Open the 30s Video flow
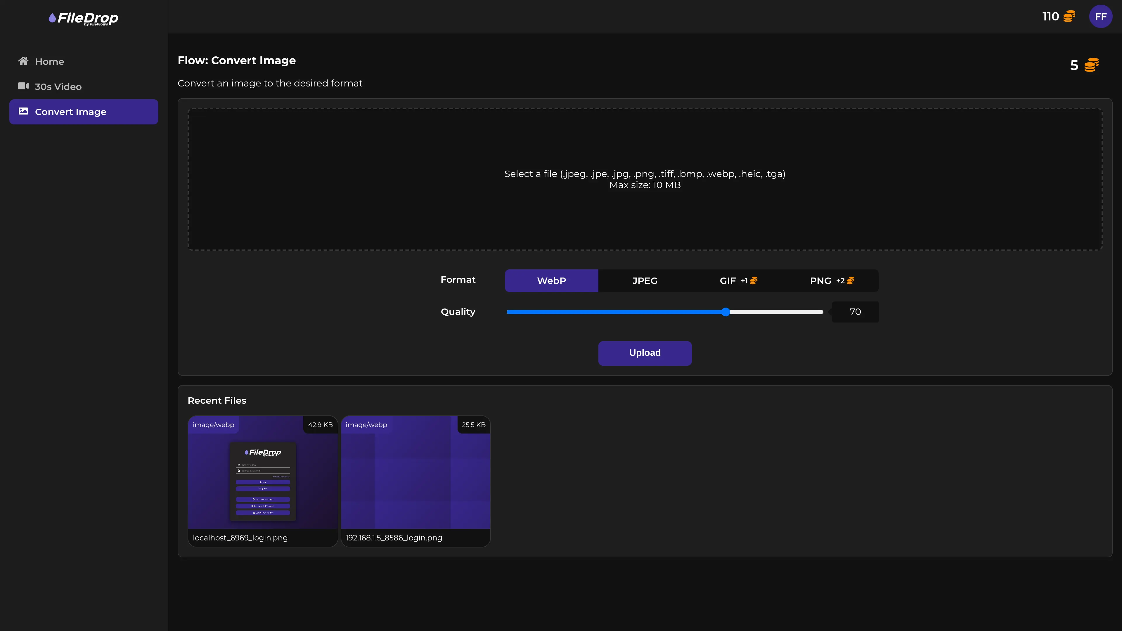Viewport: 1122px width, 631px height. [x=84, y=87]
